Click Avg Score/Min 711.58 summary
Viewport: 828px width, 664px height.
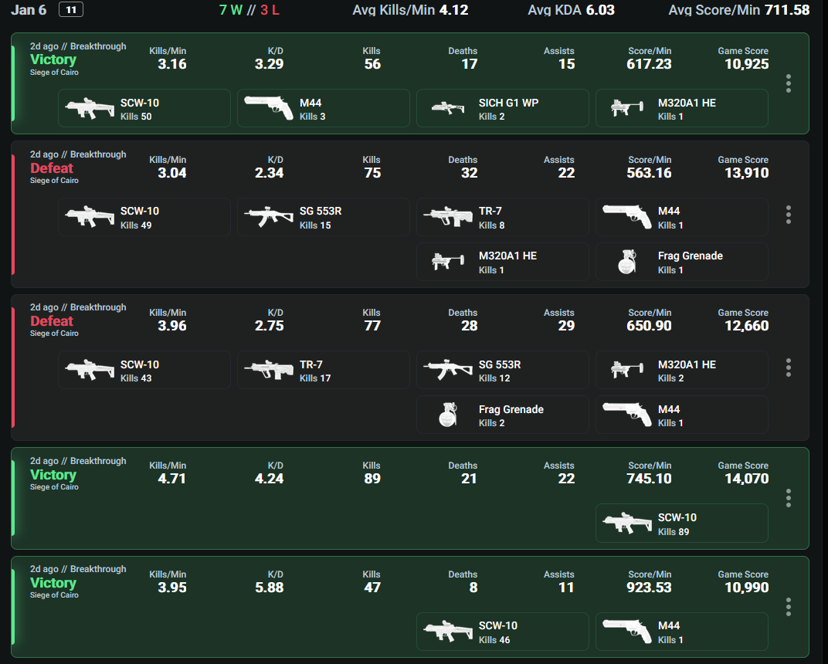[x=739, y=10]
